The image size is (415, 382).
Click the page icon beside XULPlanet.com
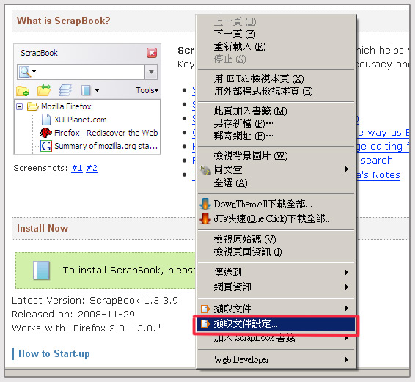tap(46, 120)
